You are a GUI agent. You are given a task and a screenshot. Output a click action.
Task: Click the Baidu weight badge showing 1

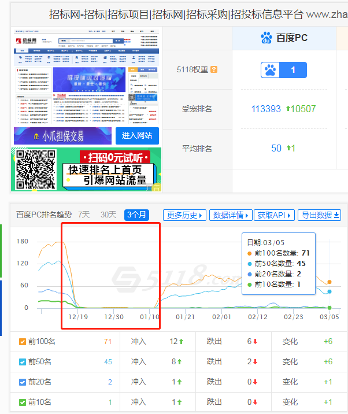click(x=284, y=70)
